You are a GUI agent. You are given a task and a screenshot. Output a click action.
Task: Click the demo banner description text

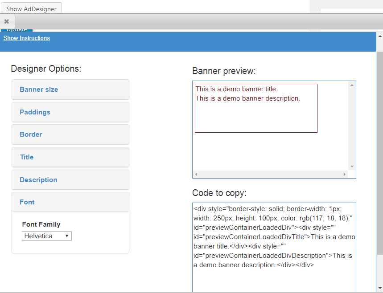click(247, 98)
